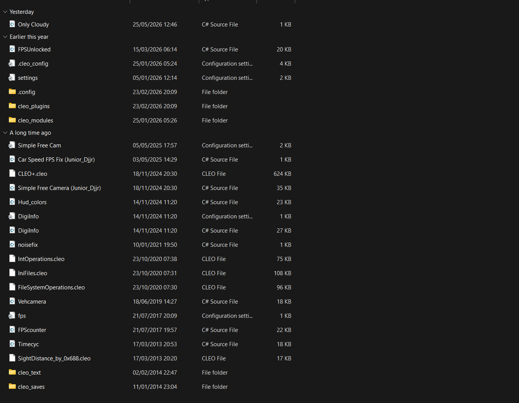Click the Only Cloudy file icon

pyautogui.click(x=12, y=24)
